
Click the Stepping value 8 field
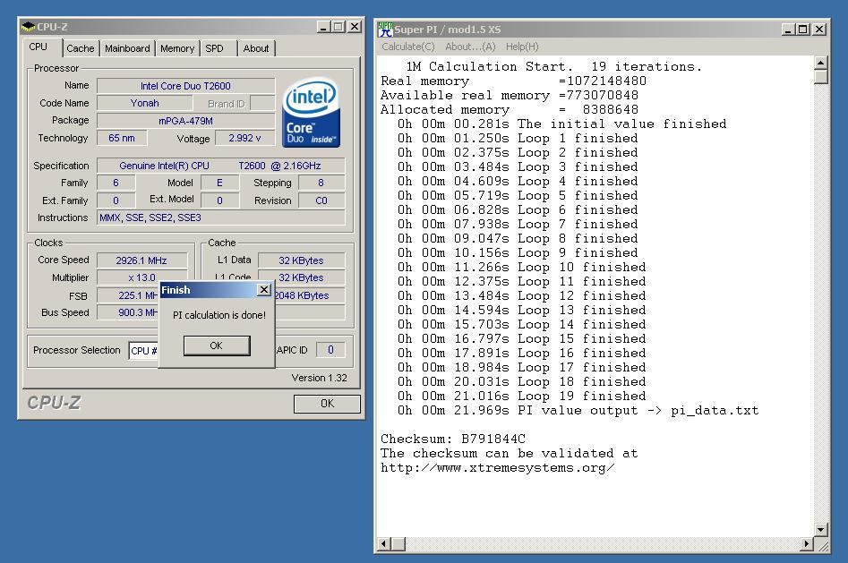tap(321, 183)
